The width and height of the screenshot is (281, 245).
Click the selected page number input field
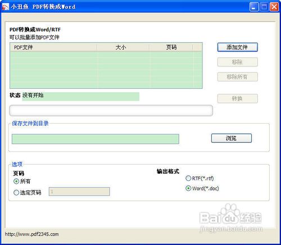point(79,192)
